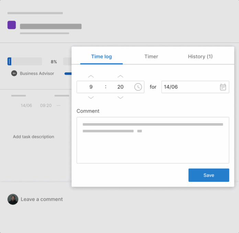Viewport: 239px width, 233px height.
Task: Click the clock icon in time field
Action: (x=138, y=87)
